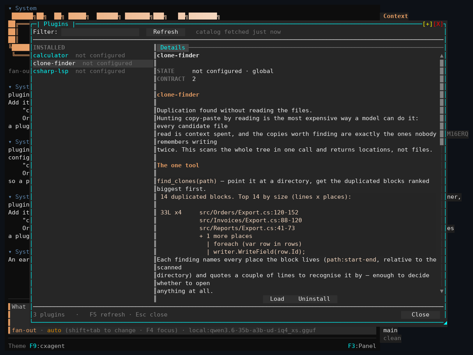Click the '3 plugins' count in footer

click(49, 315)
